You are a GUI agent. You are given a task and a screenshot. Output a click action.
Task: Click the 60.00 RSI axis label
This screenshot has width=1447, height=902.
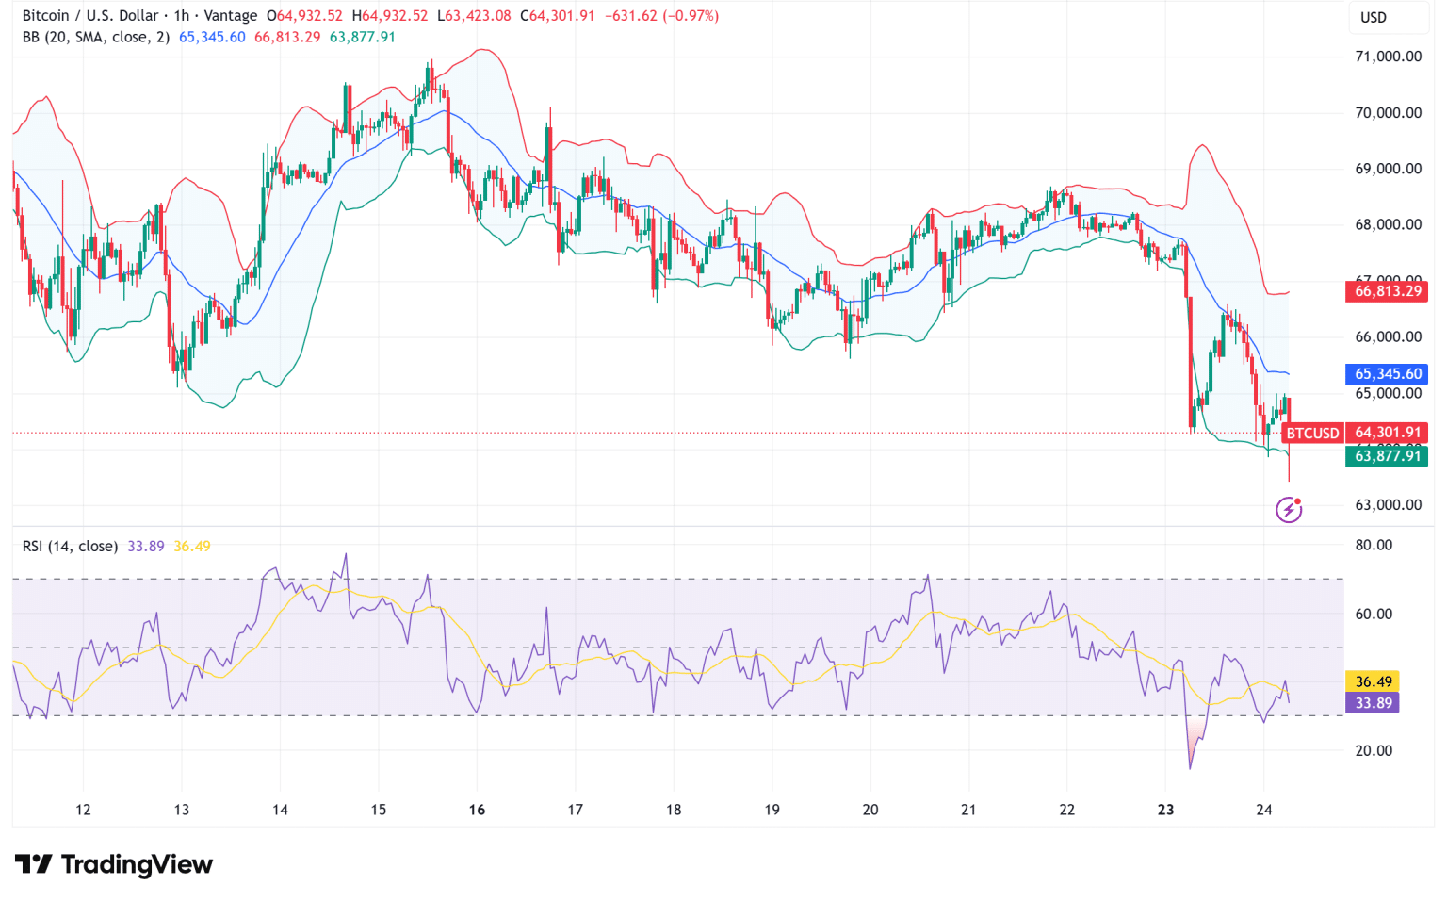(1374, 614)
